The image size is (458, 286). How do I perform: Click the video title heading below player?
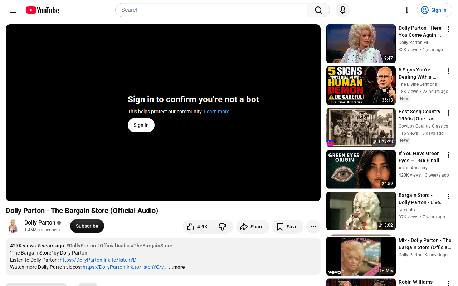[x=82, y=211]
